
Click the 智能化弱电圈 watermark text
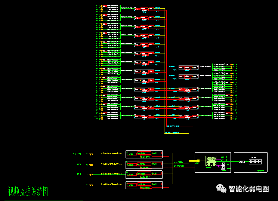249,189
